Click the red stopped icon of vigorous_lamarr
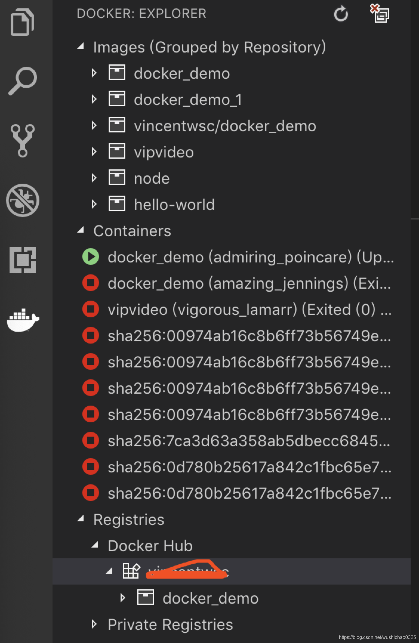The image size is (419, 643). click(91, 309)
